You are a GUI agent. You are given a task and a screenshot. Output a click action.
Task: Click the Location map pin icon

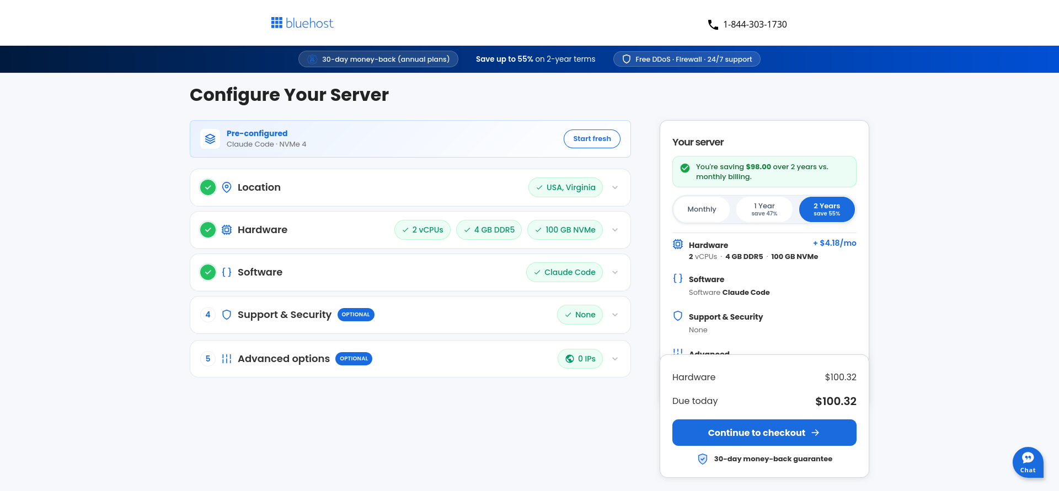pos(227,187)
